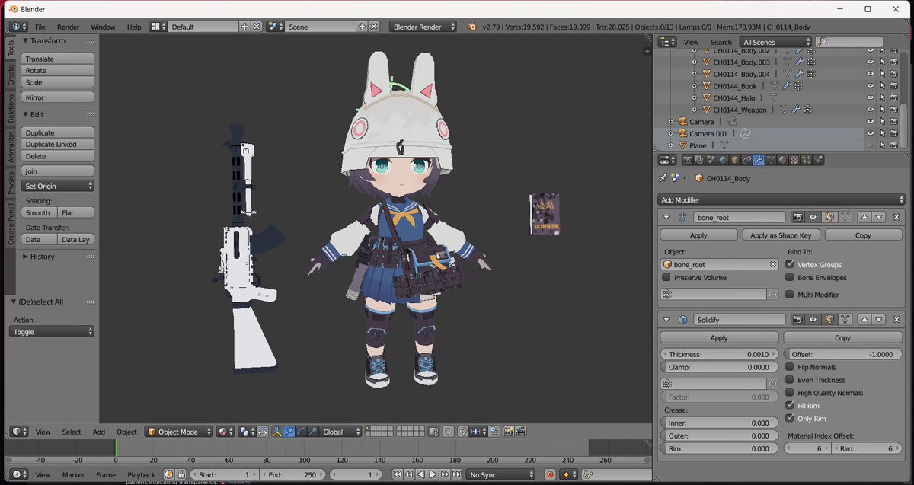Open the Blender Render engine dropdown
This screenshot has height=485, width=914.
click(x=423, y=27)
